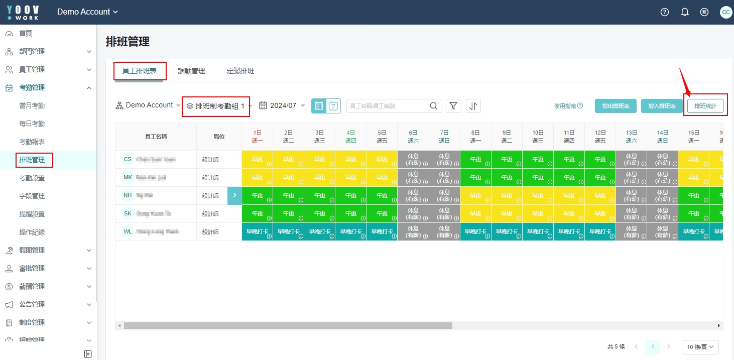Open the 10 條/頁 page size dropdown
734x360 pixels.
(x=700, y=347)
